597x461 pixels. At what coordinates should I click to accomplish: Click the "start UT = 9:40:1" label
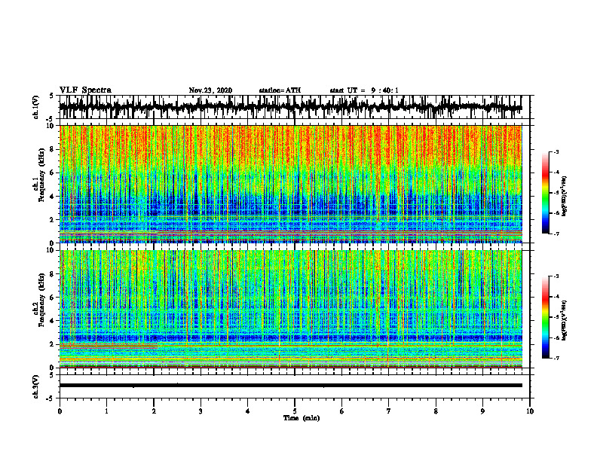pyautogui.click(x=364, y=90)
